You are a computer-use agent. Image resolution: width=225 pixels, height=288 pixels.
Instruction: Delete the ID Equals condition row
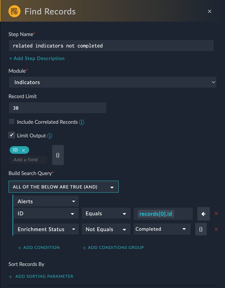click(216, 214)
